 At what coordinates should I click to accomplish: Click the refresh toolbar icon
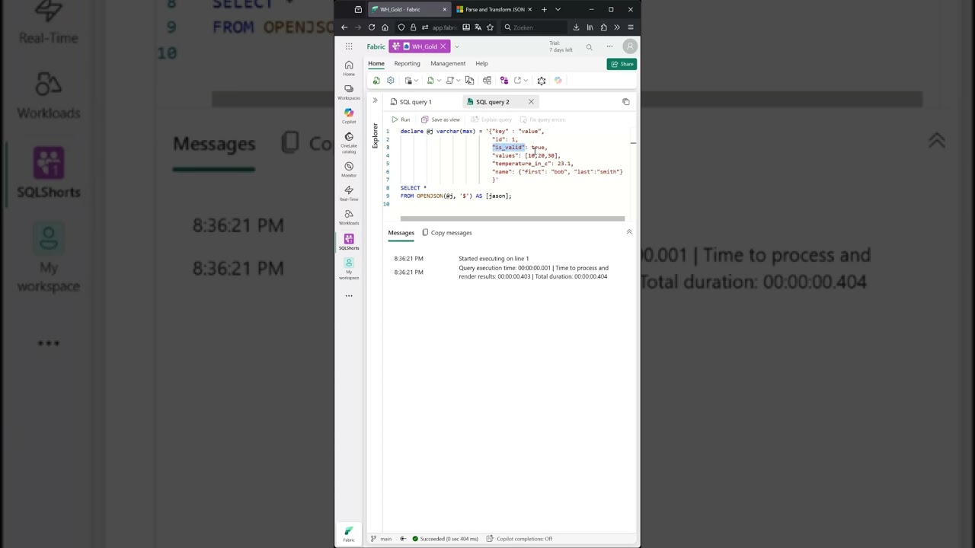pos(376,81)
